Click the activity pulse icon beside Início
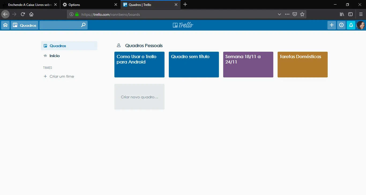Viewport: 366px width, 195px height. click(45, 56)
